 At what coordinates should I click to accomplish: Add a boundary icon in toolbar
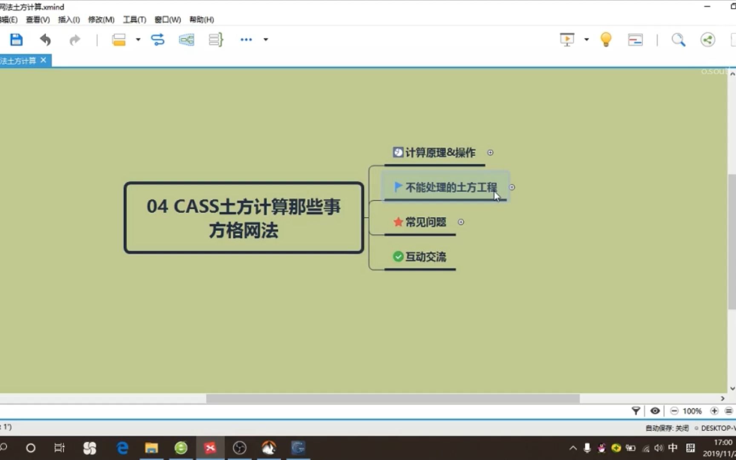(x=187, y=40)
